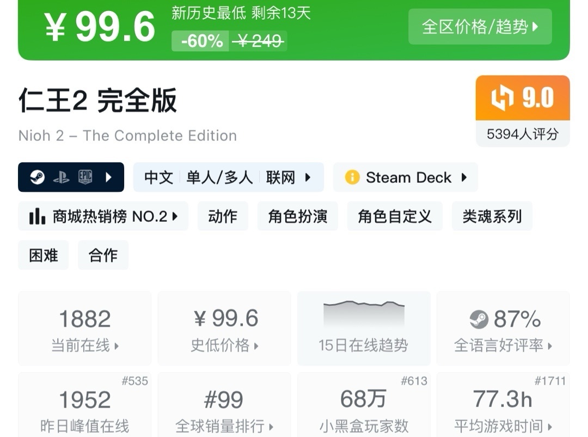Click the Steam Deck info icon
Image resolution: width=588 pixels, height=437 pixels.
coord(352,178)
